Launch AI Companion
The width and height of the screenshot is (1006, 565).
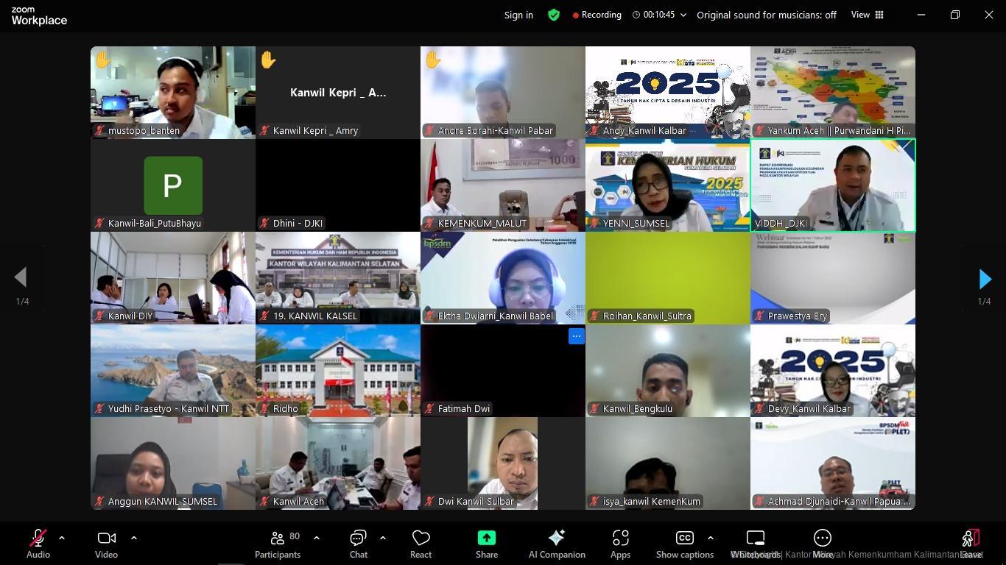pyautogui.click(x=557, y=544)
